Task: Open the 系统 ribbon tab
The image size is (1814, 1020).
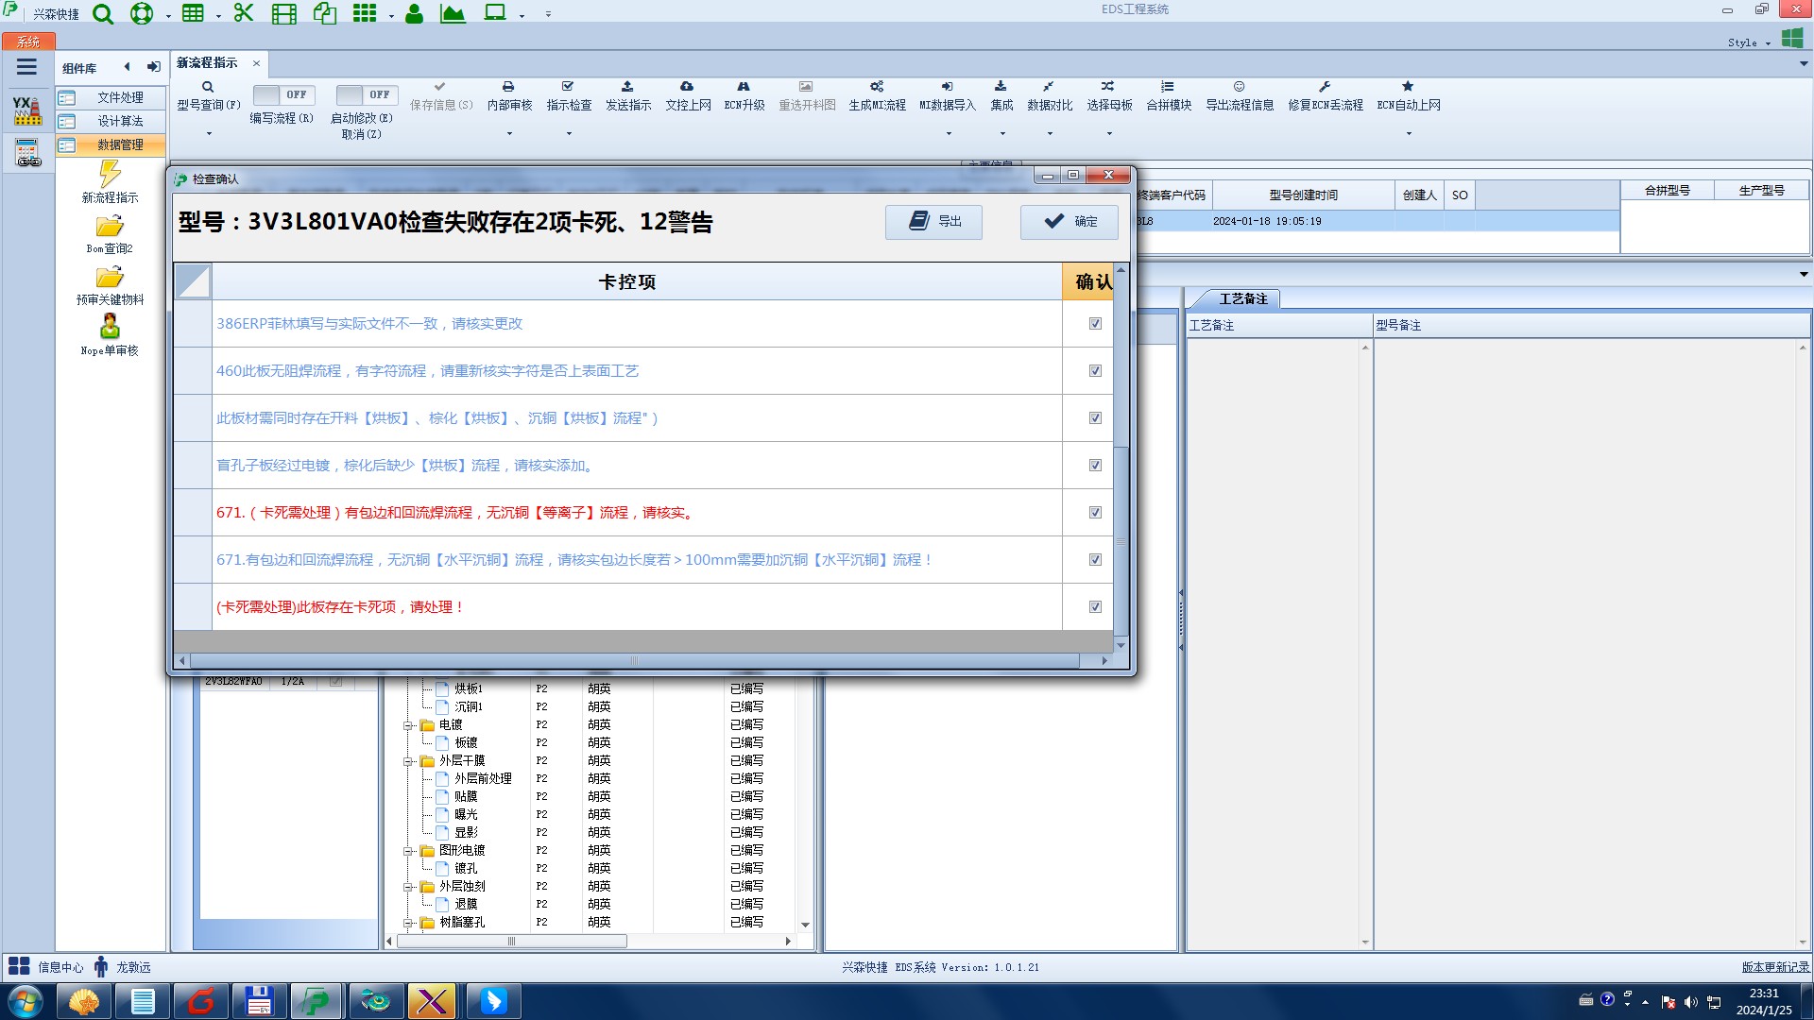Action: coord(28,42)
